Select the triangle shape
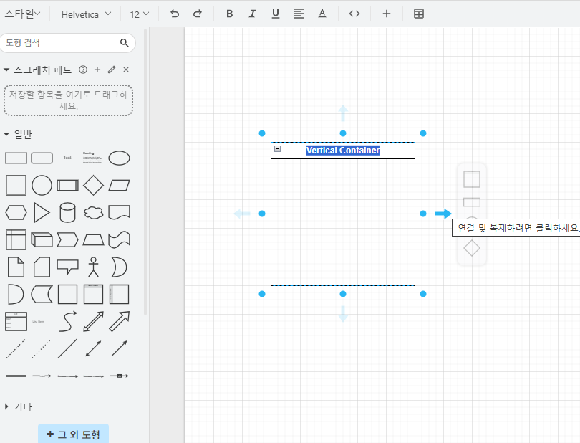 tap(42, 213)
